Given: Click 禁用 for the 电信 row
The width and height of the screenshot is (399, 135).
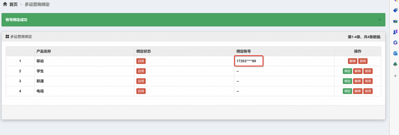Looking at the screenshot, I should [368, 91].
